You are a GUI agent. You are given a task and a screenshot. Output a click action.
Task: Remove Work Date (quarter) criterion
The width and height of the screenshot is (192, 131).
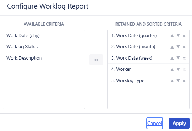(184, 36)
